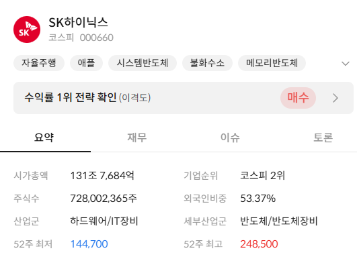Click the 52주 최저 label
The height and width of the screenshot is (263, 357).
(x=33, y=244)
